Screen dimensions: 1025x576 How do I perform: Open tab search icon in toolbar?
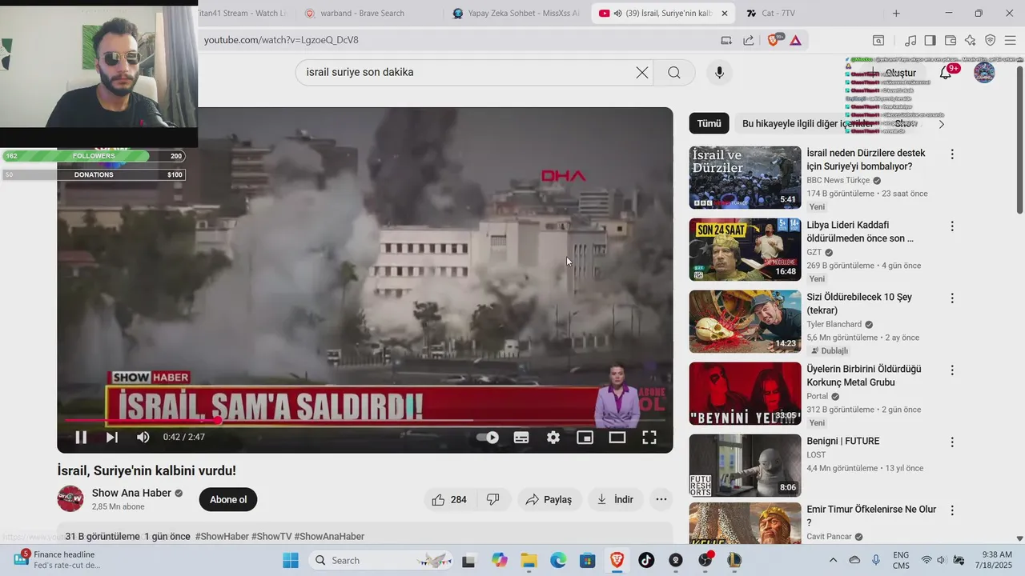pos(878,40)
